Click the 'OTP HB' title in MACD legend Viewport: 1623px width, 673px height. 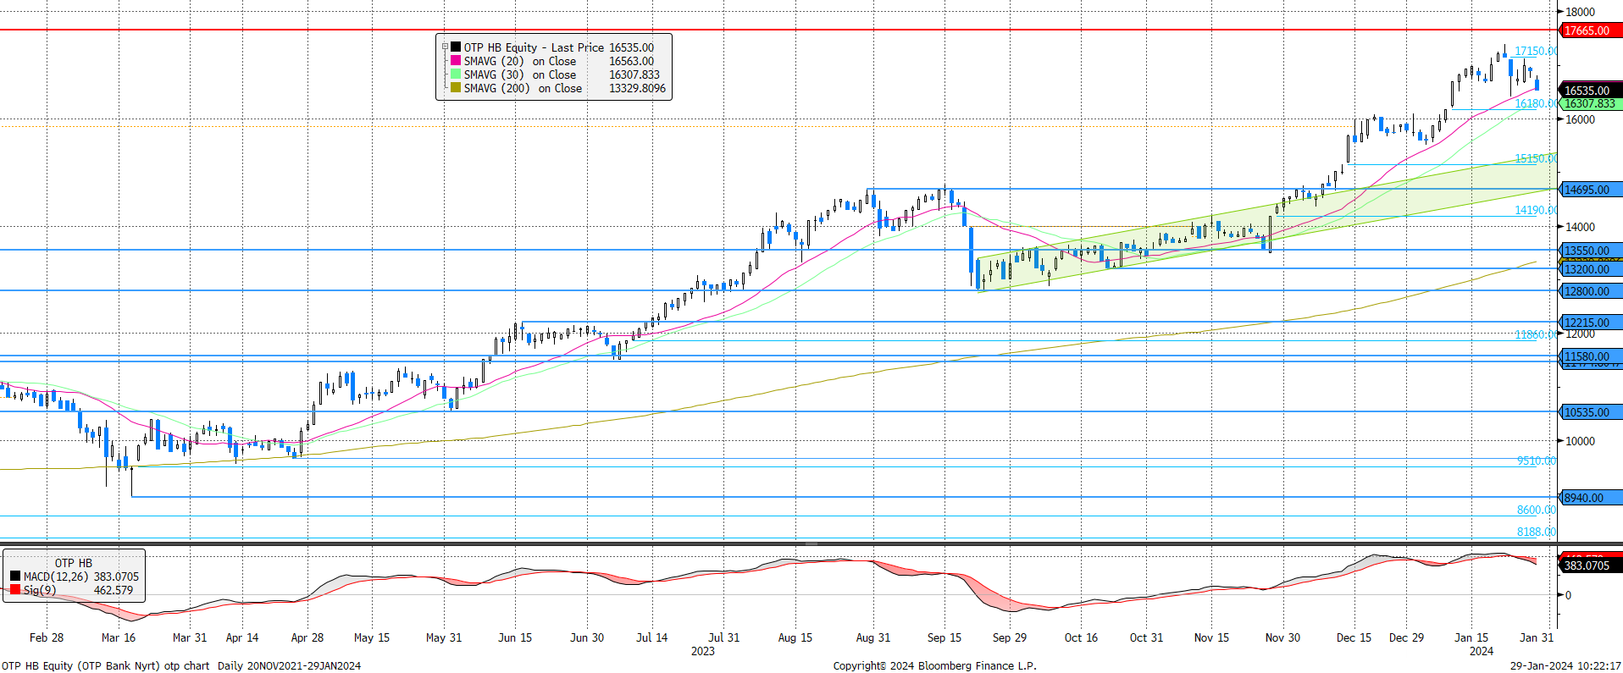74,563
